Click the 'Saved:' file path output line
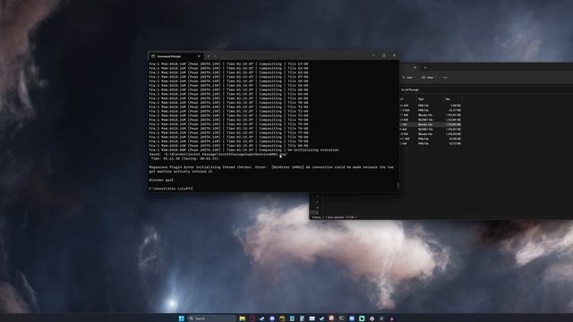573x322 pixels. (x=218, y=154)
